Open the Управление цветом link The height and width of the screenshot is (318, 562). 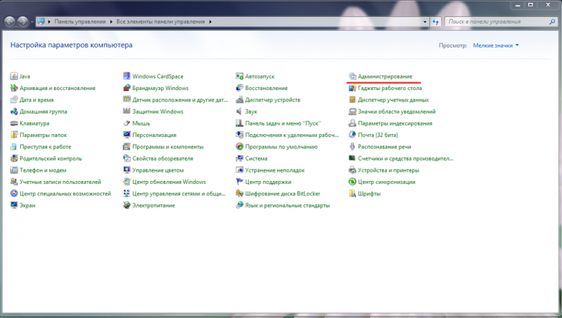158,170
